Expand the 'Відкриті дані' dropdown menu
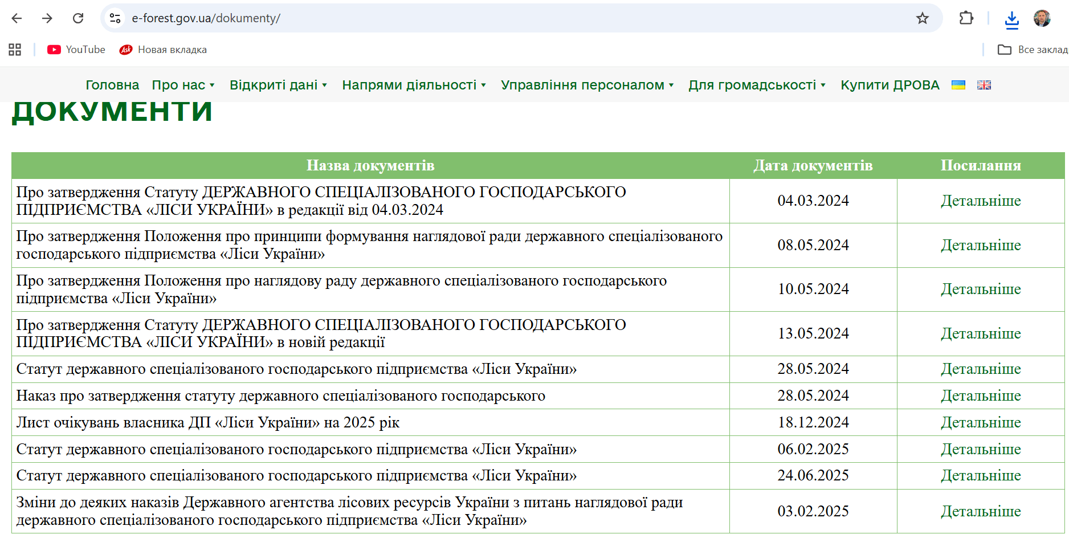 tap(278, 85)
